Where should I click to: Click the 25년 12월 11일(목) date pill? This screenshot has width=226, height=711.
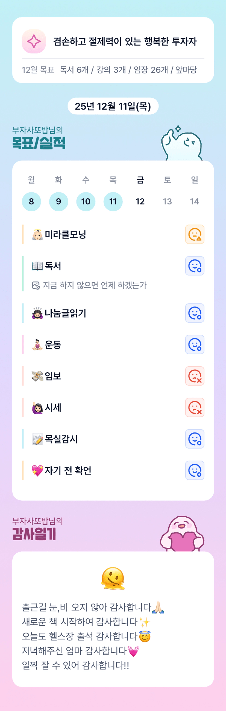click(113, 106)
